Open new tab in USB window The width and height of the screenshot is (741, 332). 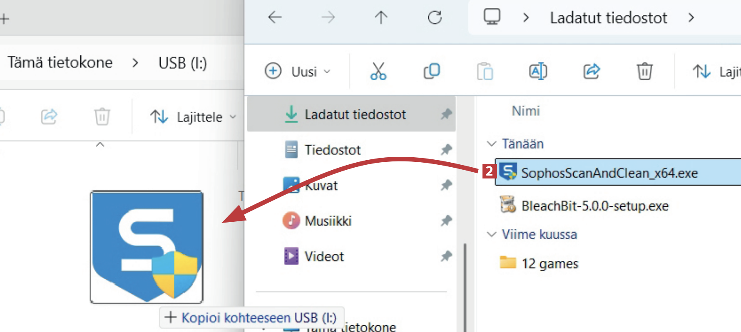click(4, 19)
